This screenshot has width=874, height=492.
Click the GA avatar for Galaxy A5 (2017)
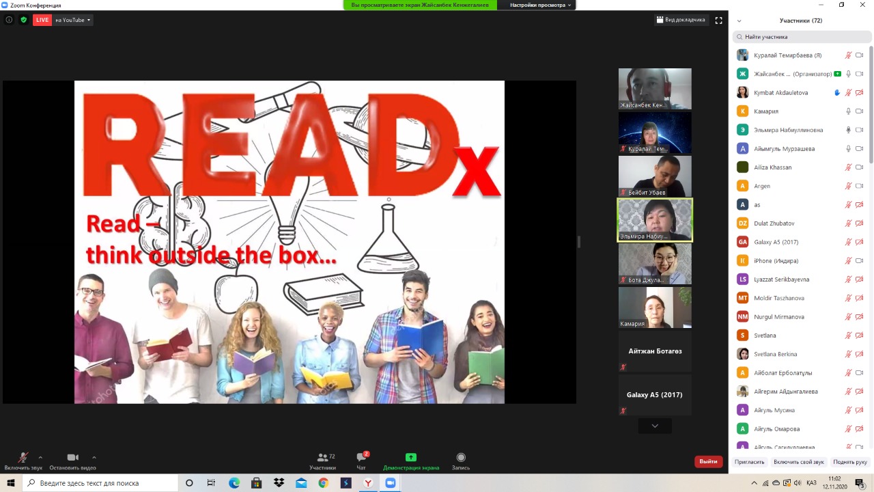pyautogui.click(x=742, y=242)
